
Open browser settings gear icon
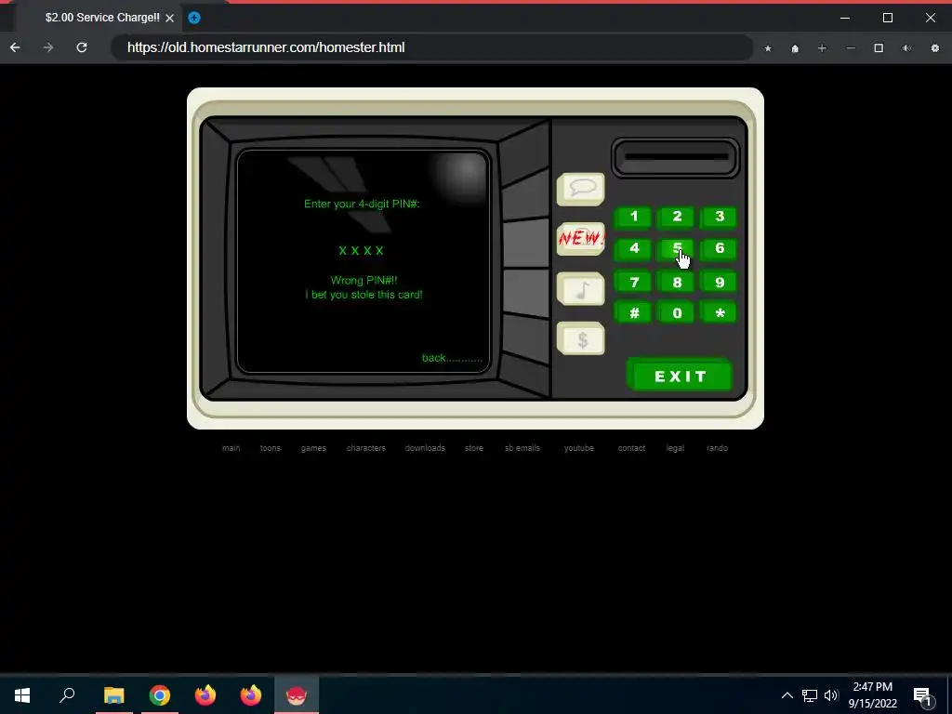pyautogui.click(x=935, y=48)
